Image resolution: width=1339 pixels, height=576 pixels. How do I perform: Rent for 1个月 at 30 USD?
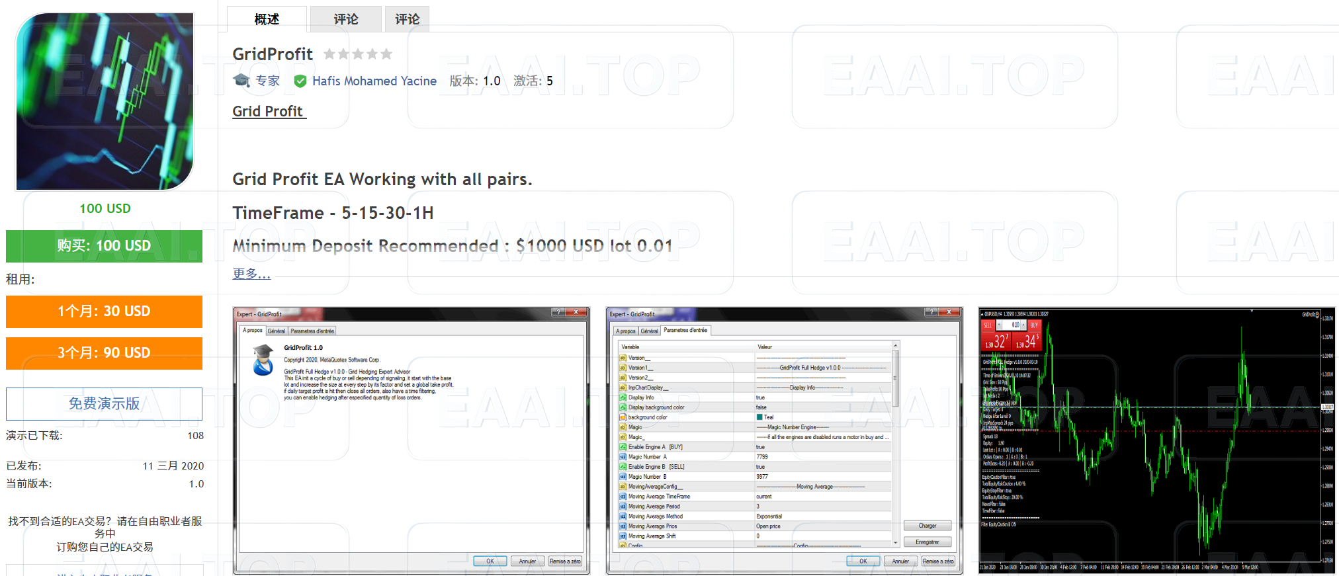coord(104,311)
